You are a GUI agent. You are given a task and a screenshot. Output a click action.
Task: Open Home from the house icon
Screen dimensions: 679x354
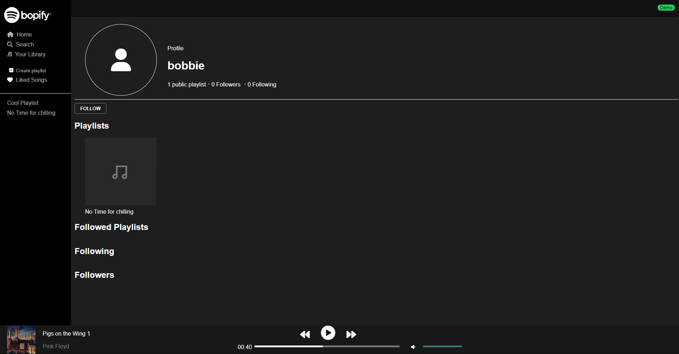[x=10, y=34]
